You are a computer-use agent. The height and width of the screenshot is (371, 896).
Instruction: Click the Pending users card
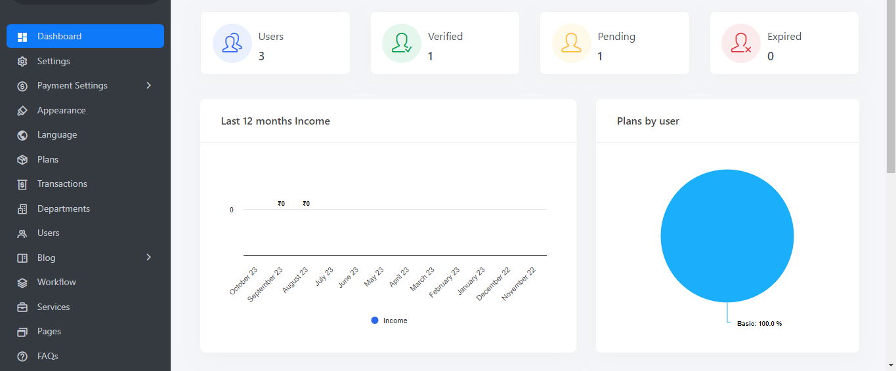(614, 43)
